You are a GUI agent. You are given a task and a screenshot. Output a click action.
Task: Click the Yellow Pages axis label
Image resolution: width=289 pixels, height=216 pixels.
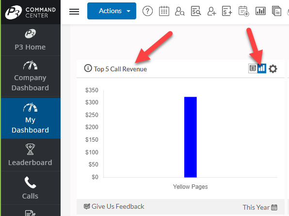tap(190, 187)
